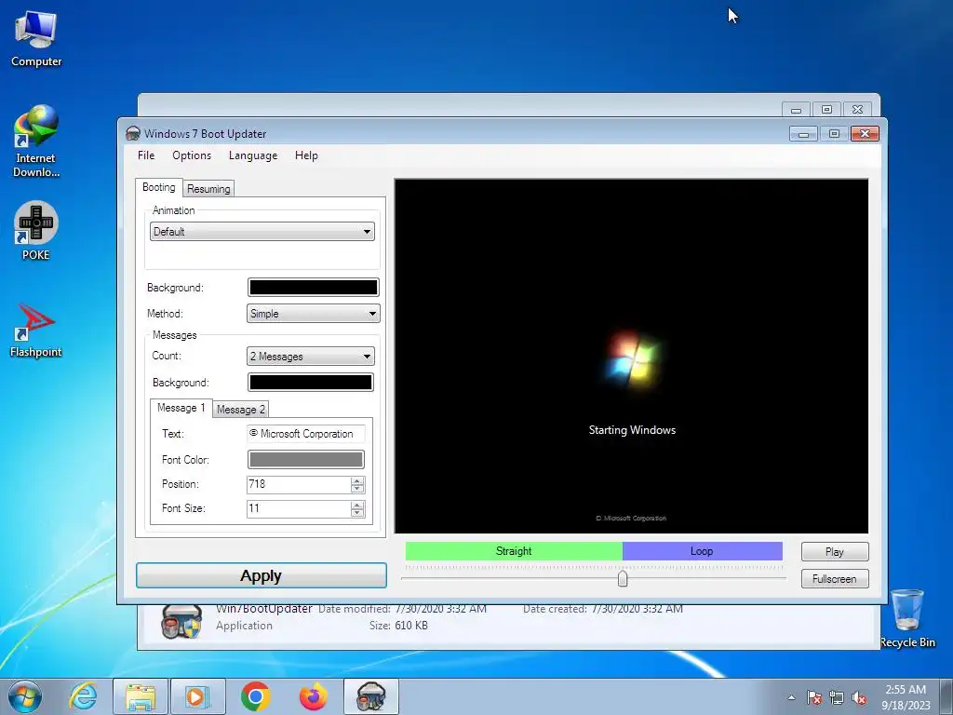Open Windows Explorer from the taskbar
This screenshot has height=715, width=953.
pyautogui.click(x=141, y=696)
